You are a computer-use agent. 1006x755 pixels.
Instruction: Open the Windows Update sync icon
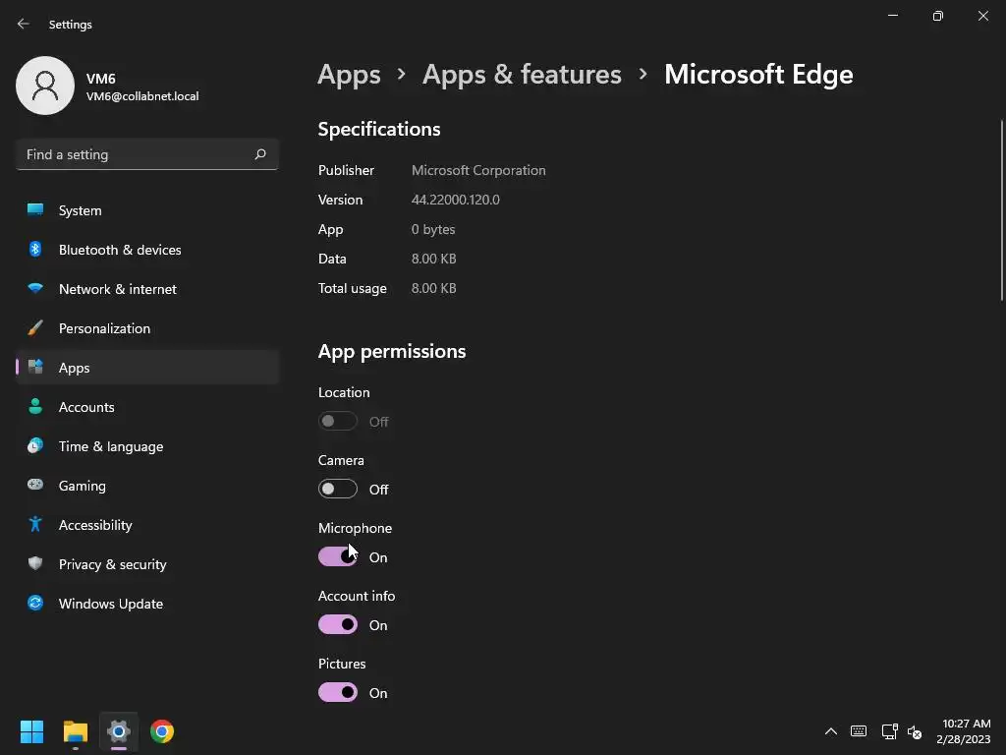pyautogui.click(x=35, y=604)
